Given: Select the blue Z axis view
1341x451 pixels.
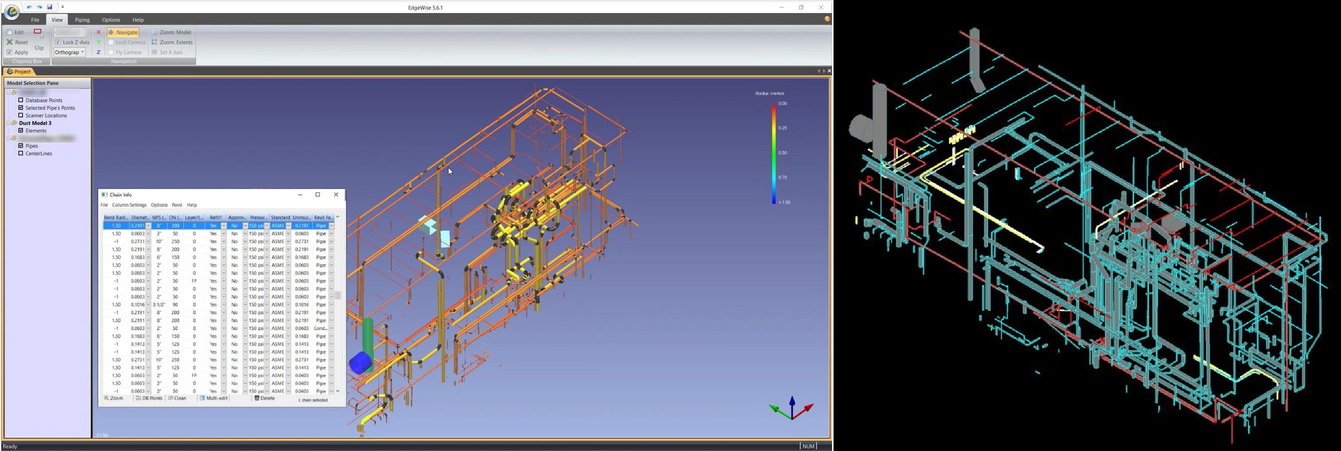Looking at the screenshot, I should (x=98, y=52).
